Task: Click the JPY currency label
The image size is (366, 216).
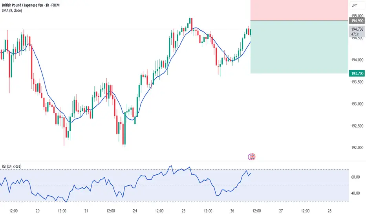Action: coord(354,5)
